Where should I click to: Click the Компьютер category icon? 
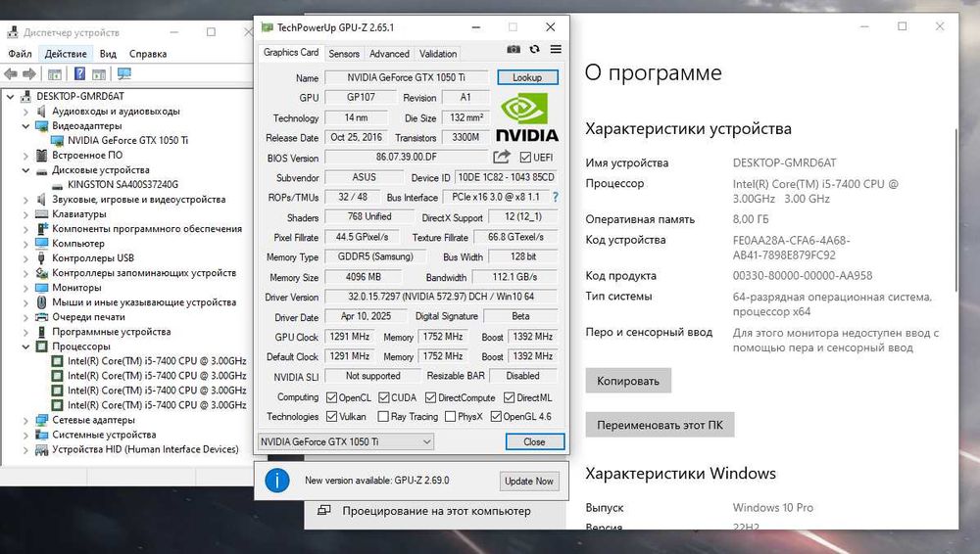coord(42,244)
